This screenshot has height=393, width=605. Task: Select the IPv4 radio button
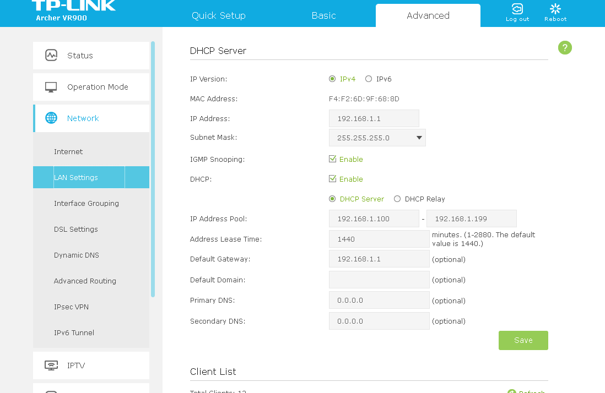(332, 79)
